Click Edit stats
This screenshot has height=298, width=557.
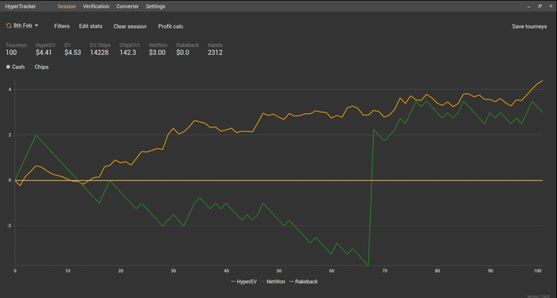pyautogui.click(x=91, y=26)
